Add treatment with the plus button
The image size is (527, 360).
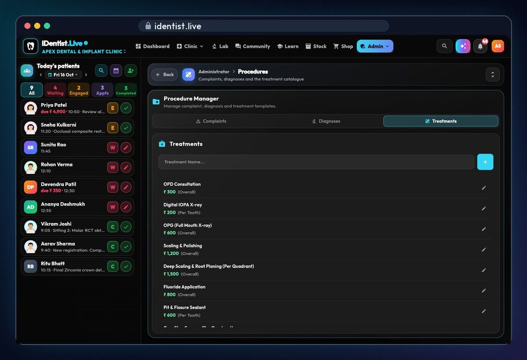pos(485,162)
